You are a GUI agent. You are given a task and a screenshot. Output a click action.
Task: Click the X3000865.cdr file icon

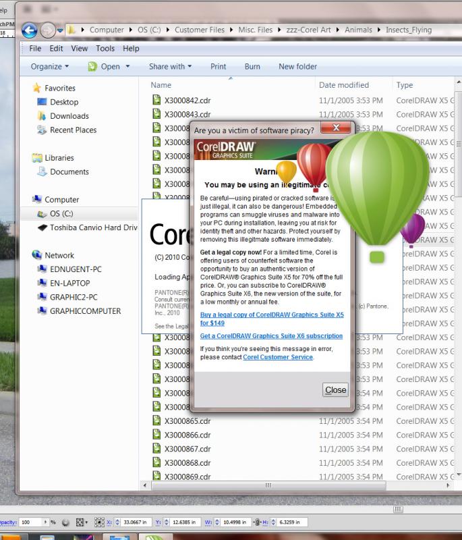coord(156,421)
